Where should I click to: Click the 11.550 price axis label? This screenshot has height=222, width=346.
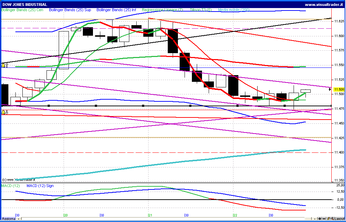(339, 65)
